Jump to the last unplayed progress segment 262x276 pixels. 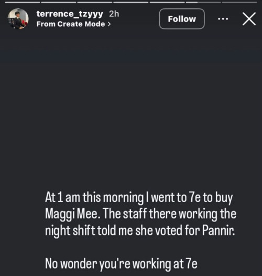click(x=239, y=3)
